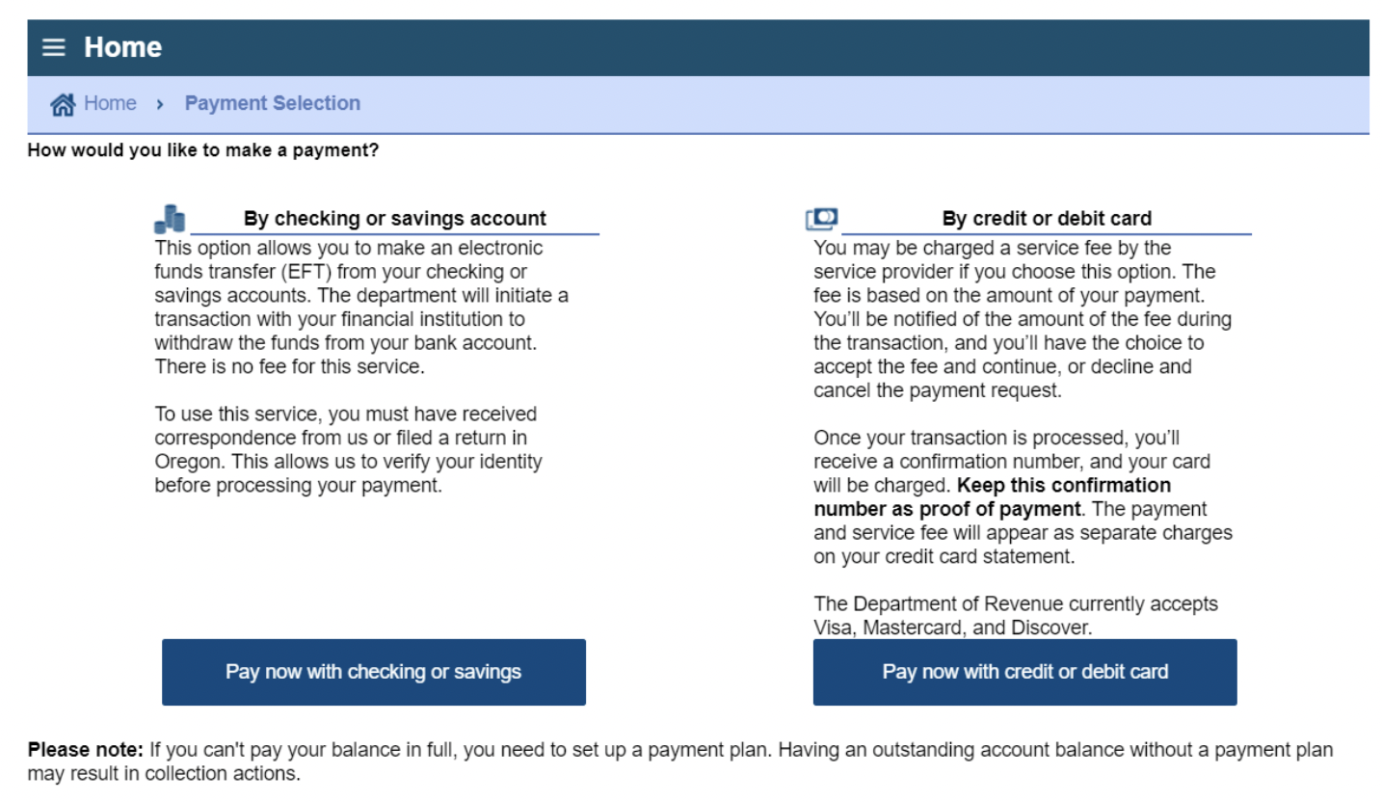The width and height of the screenshot is (1382, 802).
Task: Click the payment plan warning sentence
Action: [x=680, y=762]
